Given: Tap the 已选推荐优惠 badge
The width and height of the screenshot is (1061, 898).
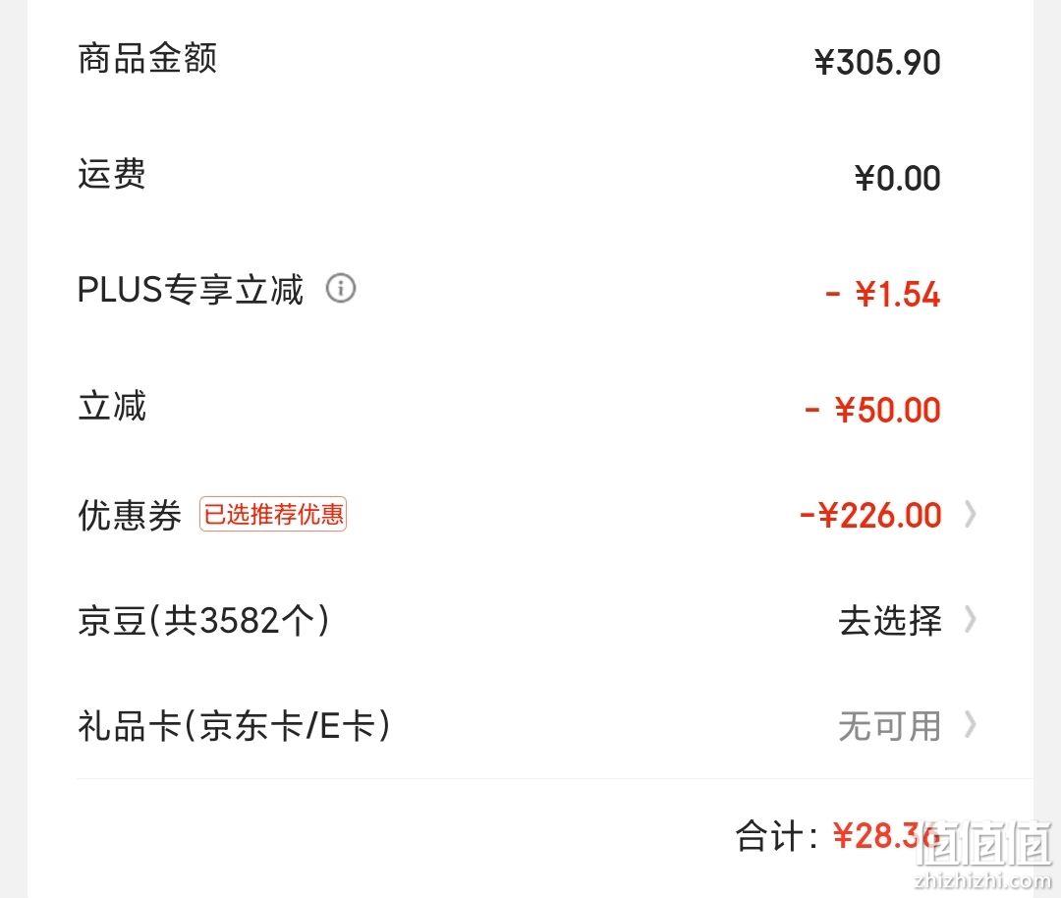Looking at the screenshot, I should pos(273,514).
